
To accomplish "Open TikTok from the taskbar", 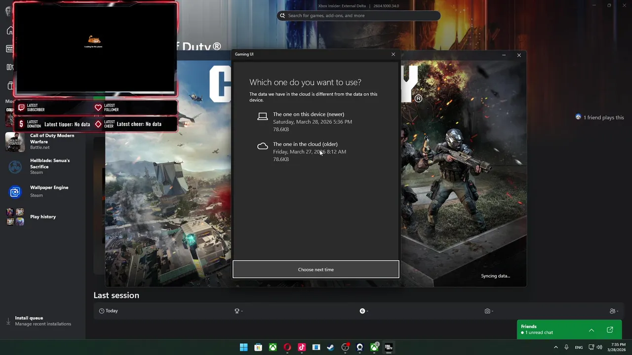I will (x=302, y=347).
